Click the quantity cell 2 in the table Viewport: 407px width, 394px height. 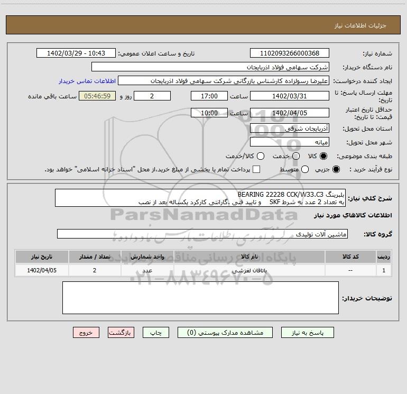[x=95, y=270]
